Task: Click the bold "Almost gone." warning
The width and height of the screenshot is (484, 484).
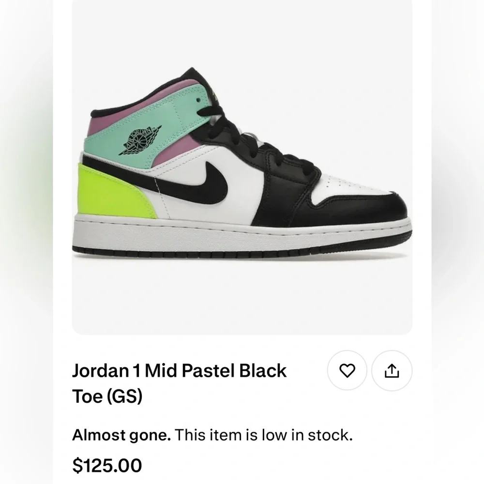Action: click(121, 435)
